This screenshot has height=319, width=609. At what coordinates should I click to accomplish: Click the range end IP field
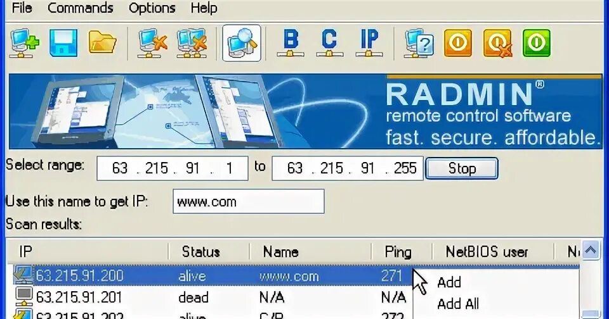coord(348,168)
